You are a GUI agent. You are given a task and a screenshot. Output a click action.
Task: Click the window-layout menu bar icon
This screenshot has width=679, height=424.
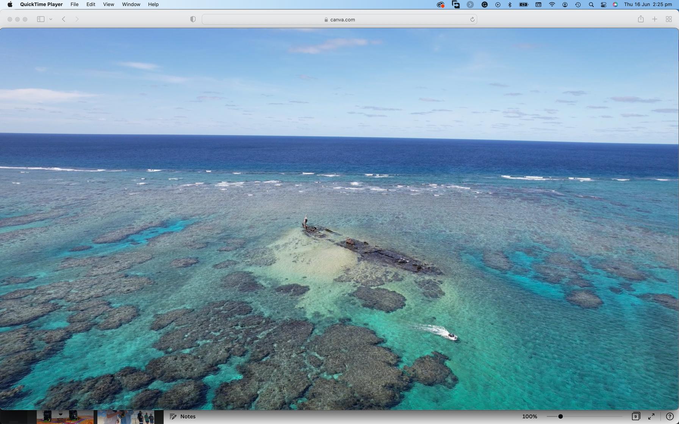pyautogui.click(x=538, y=5)
